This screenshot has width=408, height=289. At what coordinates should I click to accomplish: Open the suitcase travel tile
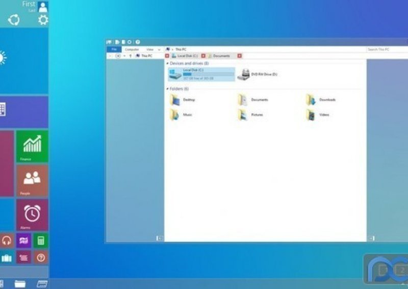[x=7, y=257]
